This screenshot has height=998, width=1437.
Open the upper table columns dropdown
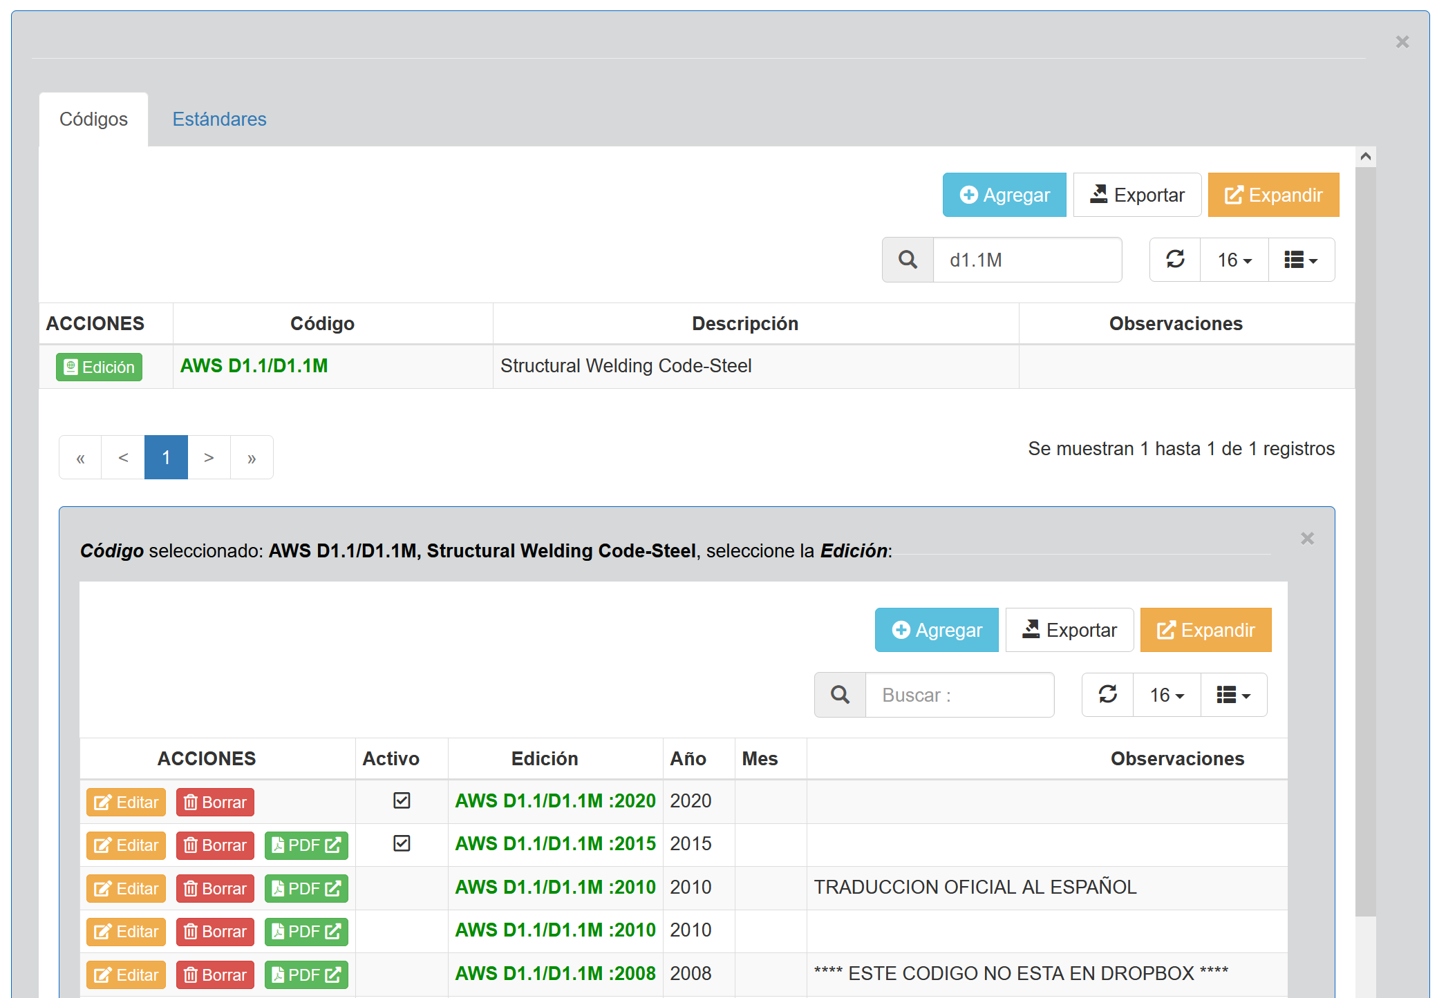[x=1301, y=260]
